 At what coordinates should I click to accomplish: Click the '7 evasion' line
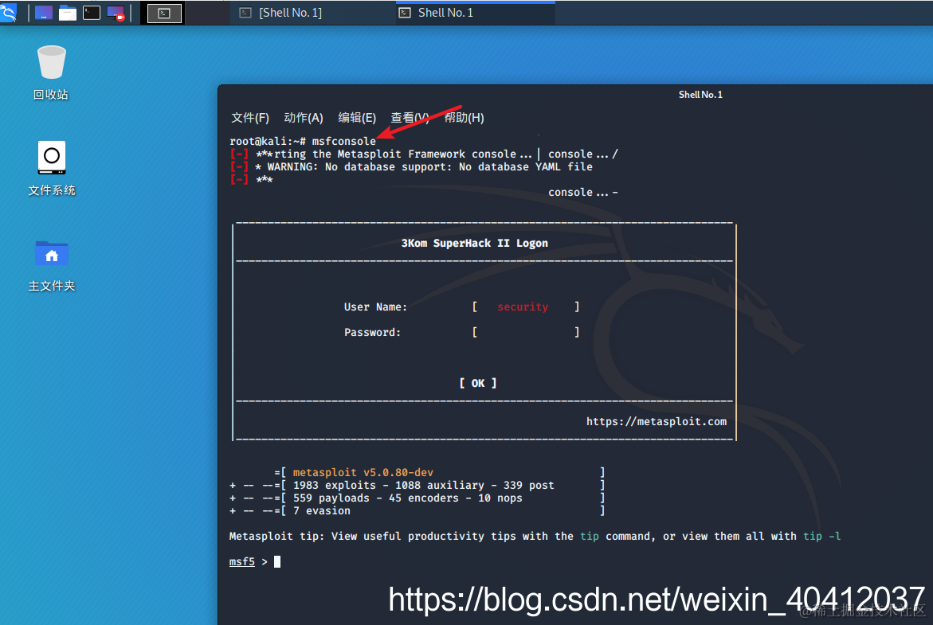point(417,511)
